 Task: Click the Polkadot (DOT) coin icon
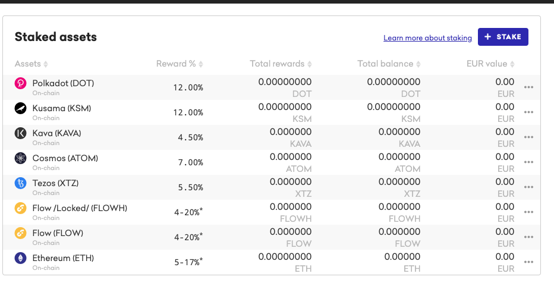tap(21, 84)
